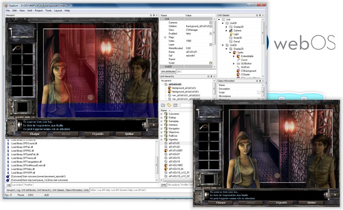The width and height of the screenshot is (343, 210).
Task: Click the CSSprite class icon
Action: [238, 75]
